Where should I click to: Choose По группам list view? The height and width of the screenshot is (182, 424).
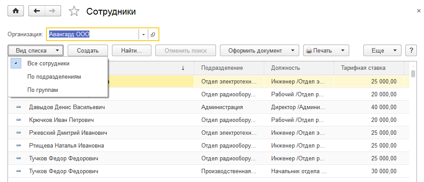pyautogui.click(x=42, y=90)
